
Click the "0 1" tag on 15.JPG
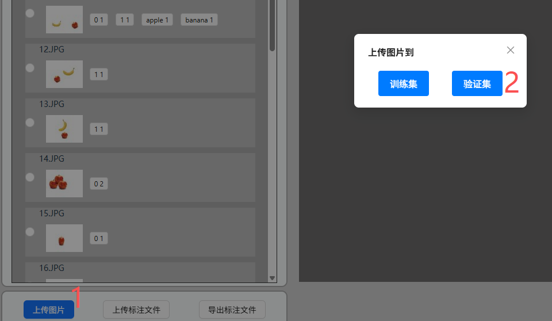click(x=99, y=239)
